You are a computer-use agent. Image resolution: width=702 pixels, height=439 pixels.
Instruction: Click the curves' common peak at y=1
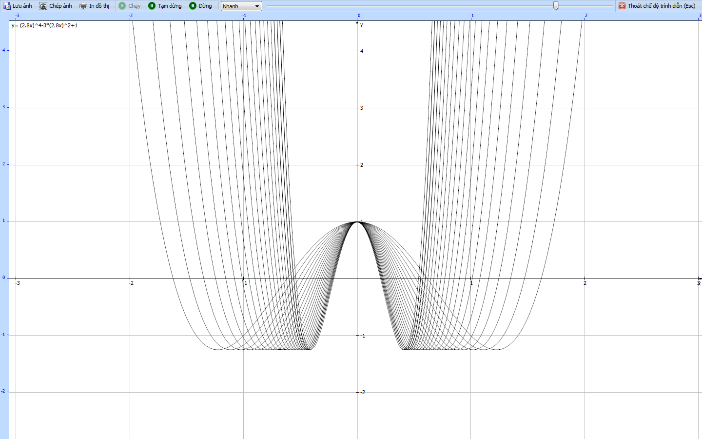click(x=357, y=222)
